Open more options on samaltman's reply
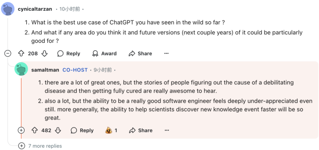Viewport: 319px width, 150px height. coord(167,130)
